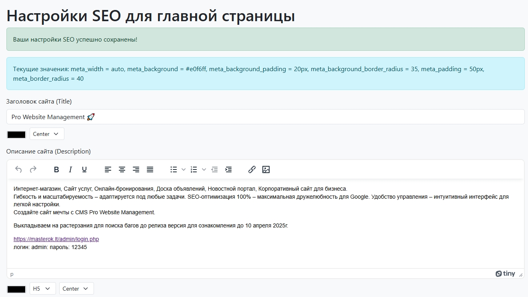The height and width of the screenshot is (297, 528).
Task: Open the H5 heading level dropdown
Action: [42, 288]
